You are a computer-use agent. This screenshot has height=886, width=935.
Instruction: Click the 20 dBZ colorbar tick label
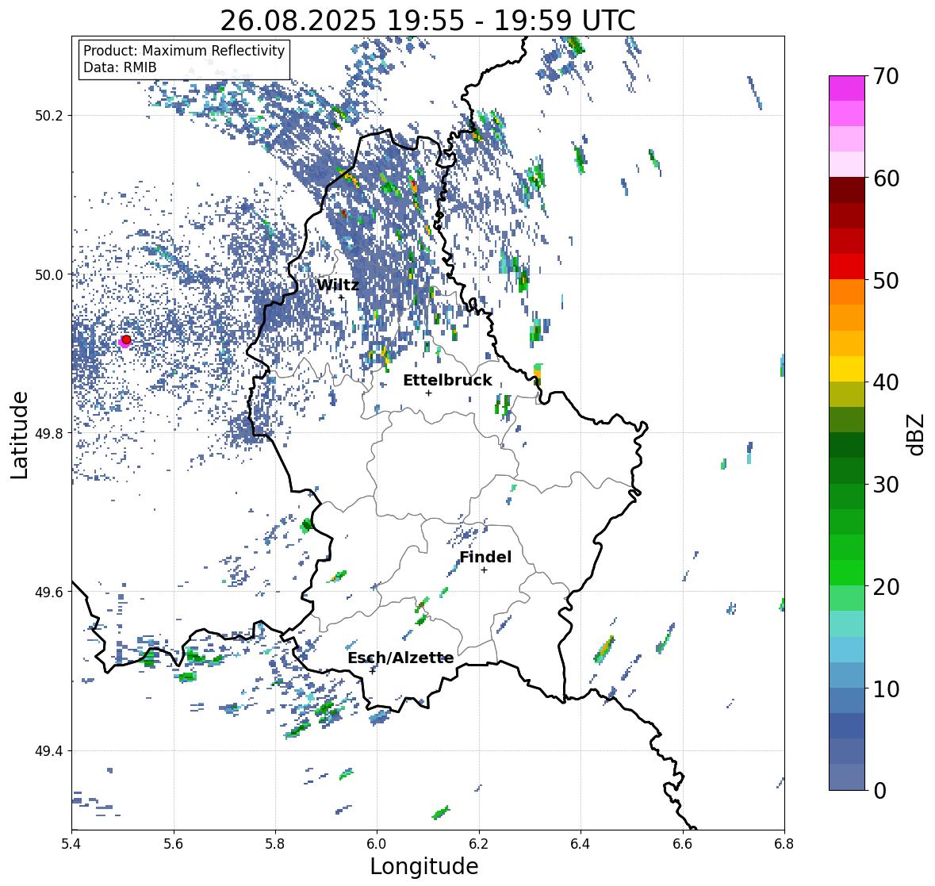pos(886,586)
